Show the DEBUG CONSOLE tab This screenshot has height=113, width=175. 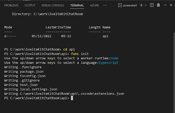pos(53,5)
